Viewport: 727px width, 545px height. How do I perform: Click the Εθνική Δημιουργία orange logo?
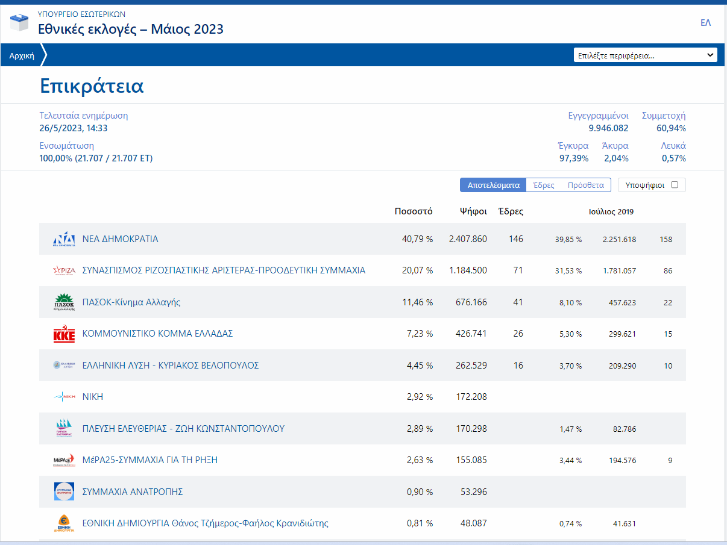64,523
